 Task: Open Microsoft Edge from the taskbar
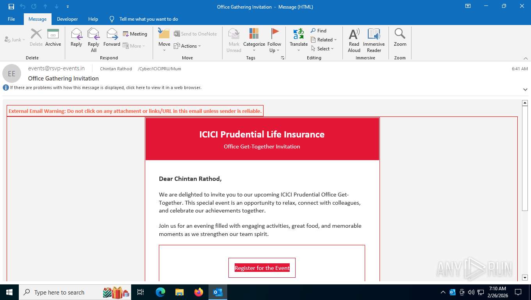(160, 292)
